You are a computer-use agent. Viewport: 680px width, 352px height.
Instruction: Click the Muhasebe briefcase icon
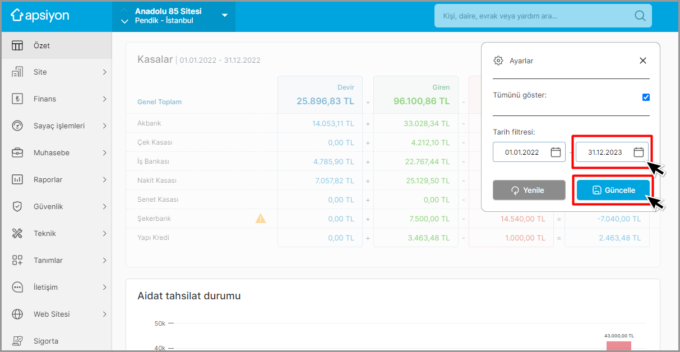point(17,152)
